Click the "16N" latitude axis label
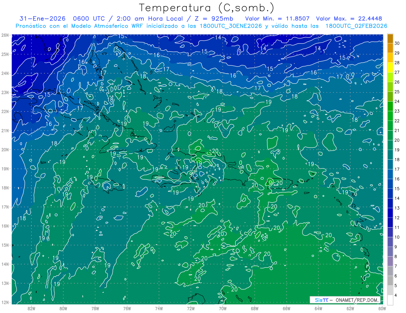 click(x=5, y=226)
